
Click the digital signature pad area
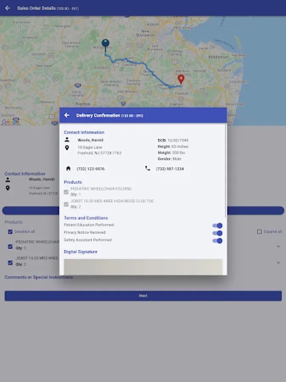[x=143, y=267]
